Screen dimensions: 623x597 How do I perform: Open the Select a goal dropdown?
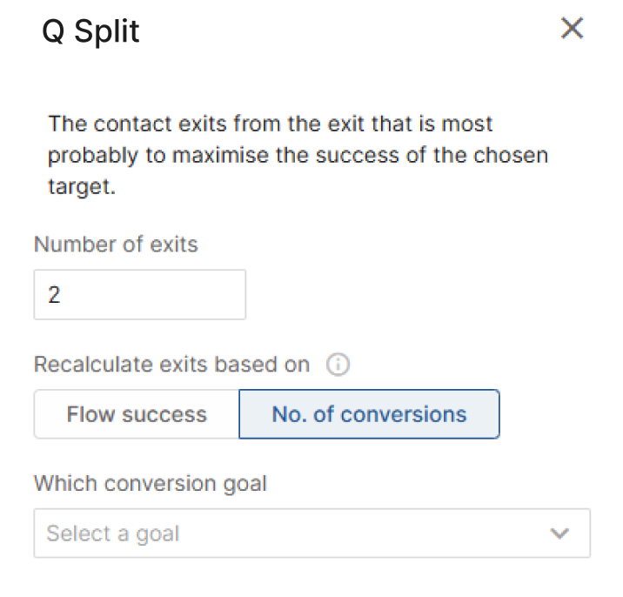311,533
